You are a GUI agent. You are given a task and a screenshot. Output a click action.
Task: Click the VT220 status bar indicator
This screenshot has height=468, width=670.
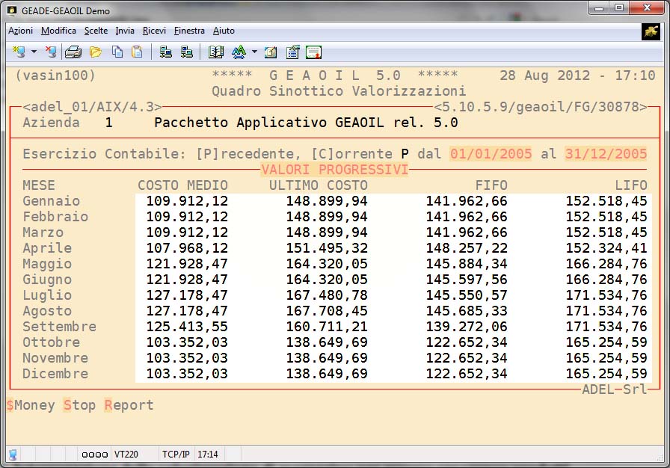tap(126, 455)
